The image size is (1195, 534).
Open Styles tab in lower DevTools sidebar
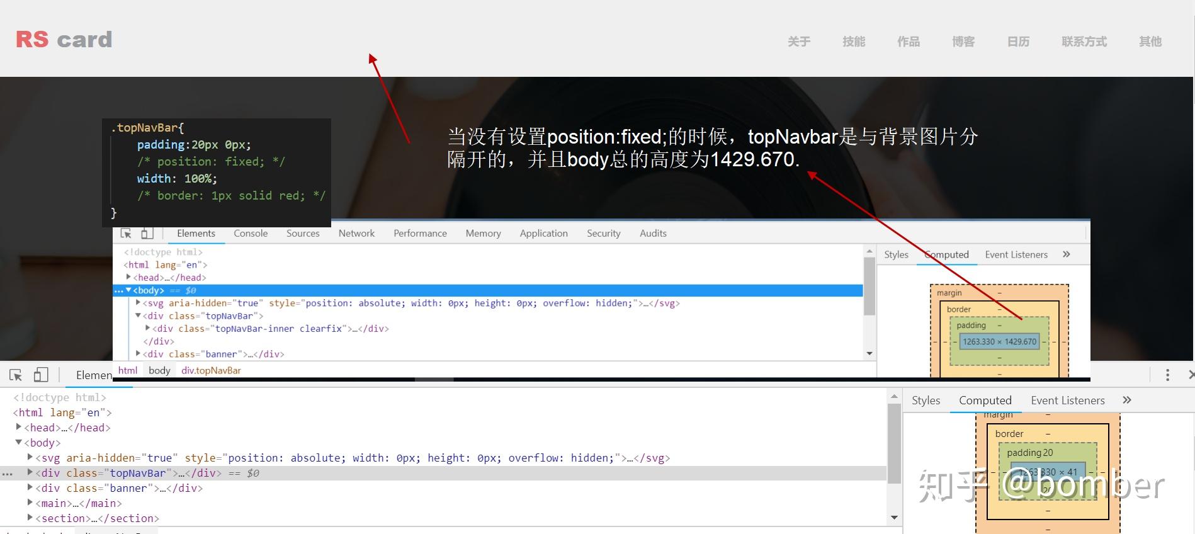pos(926,401)
